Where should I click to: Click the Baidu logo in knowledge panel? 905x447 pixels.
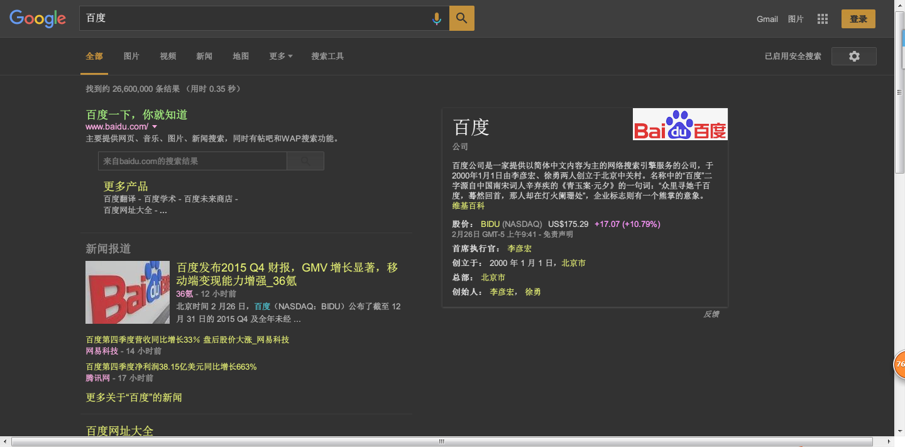coord(680,124)
